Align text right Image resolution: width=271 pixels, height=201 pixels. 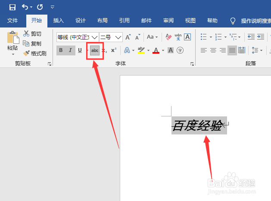coord(223,50)
